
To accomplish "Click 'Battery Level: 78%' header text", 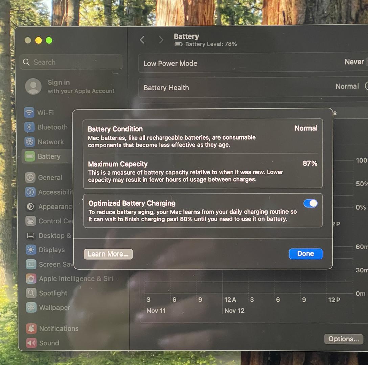I will [211, 44].
